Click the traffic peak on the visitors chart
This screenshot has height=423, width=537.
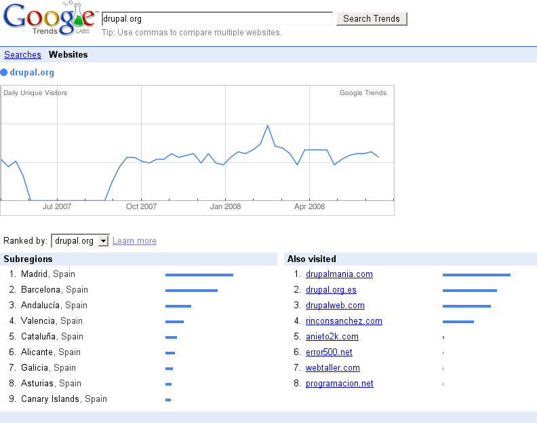pyautogui.click(x=267, y=126)
